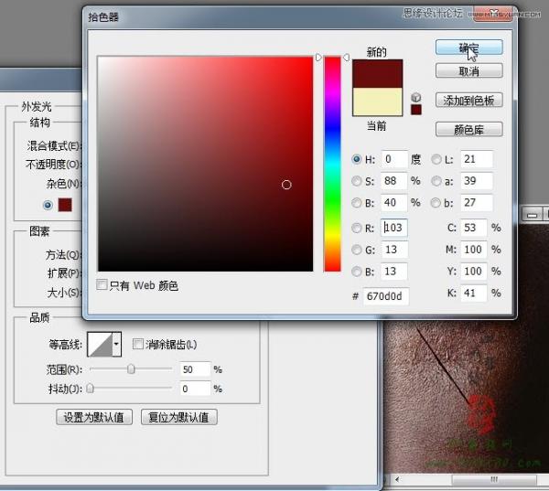Select the S saturation radio button
Image resolution: width=549 pixels, height=491 pixels.
[357, 181]
